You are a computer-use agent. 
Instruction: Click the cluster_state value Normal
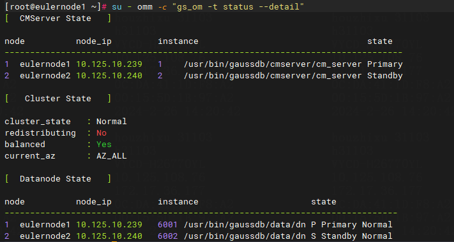112,121
